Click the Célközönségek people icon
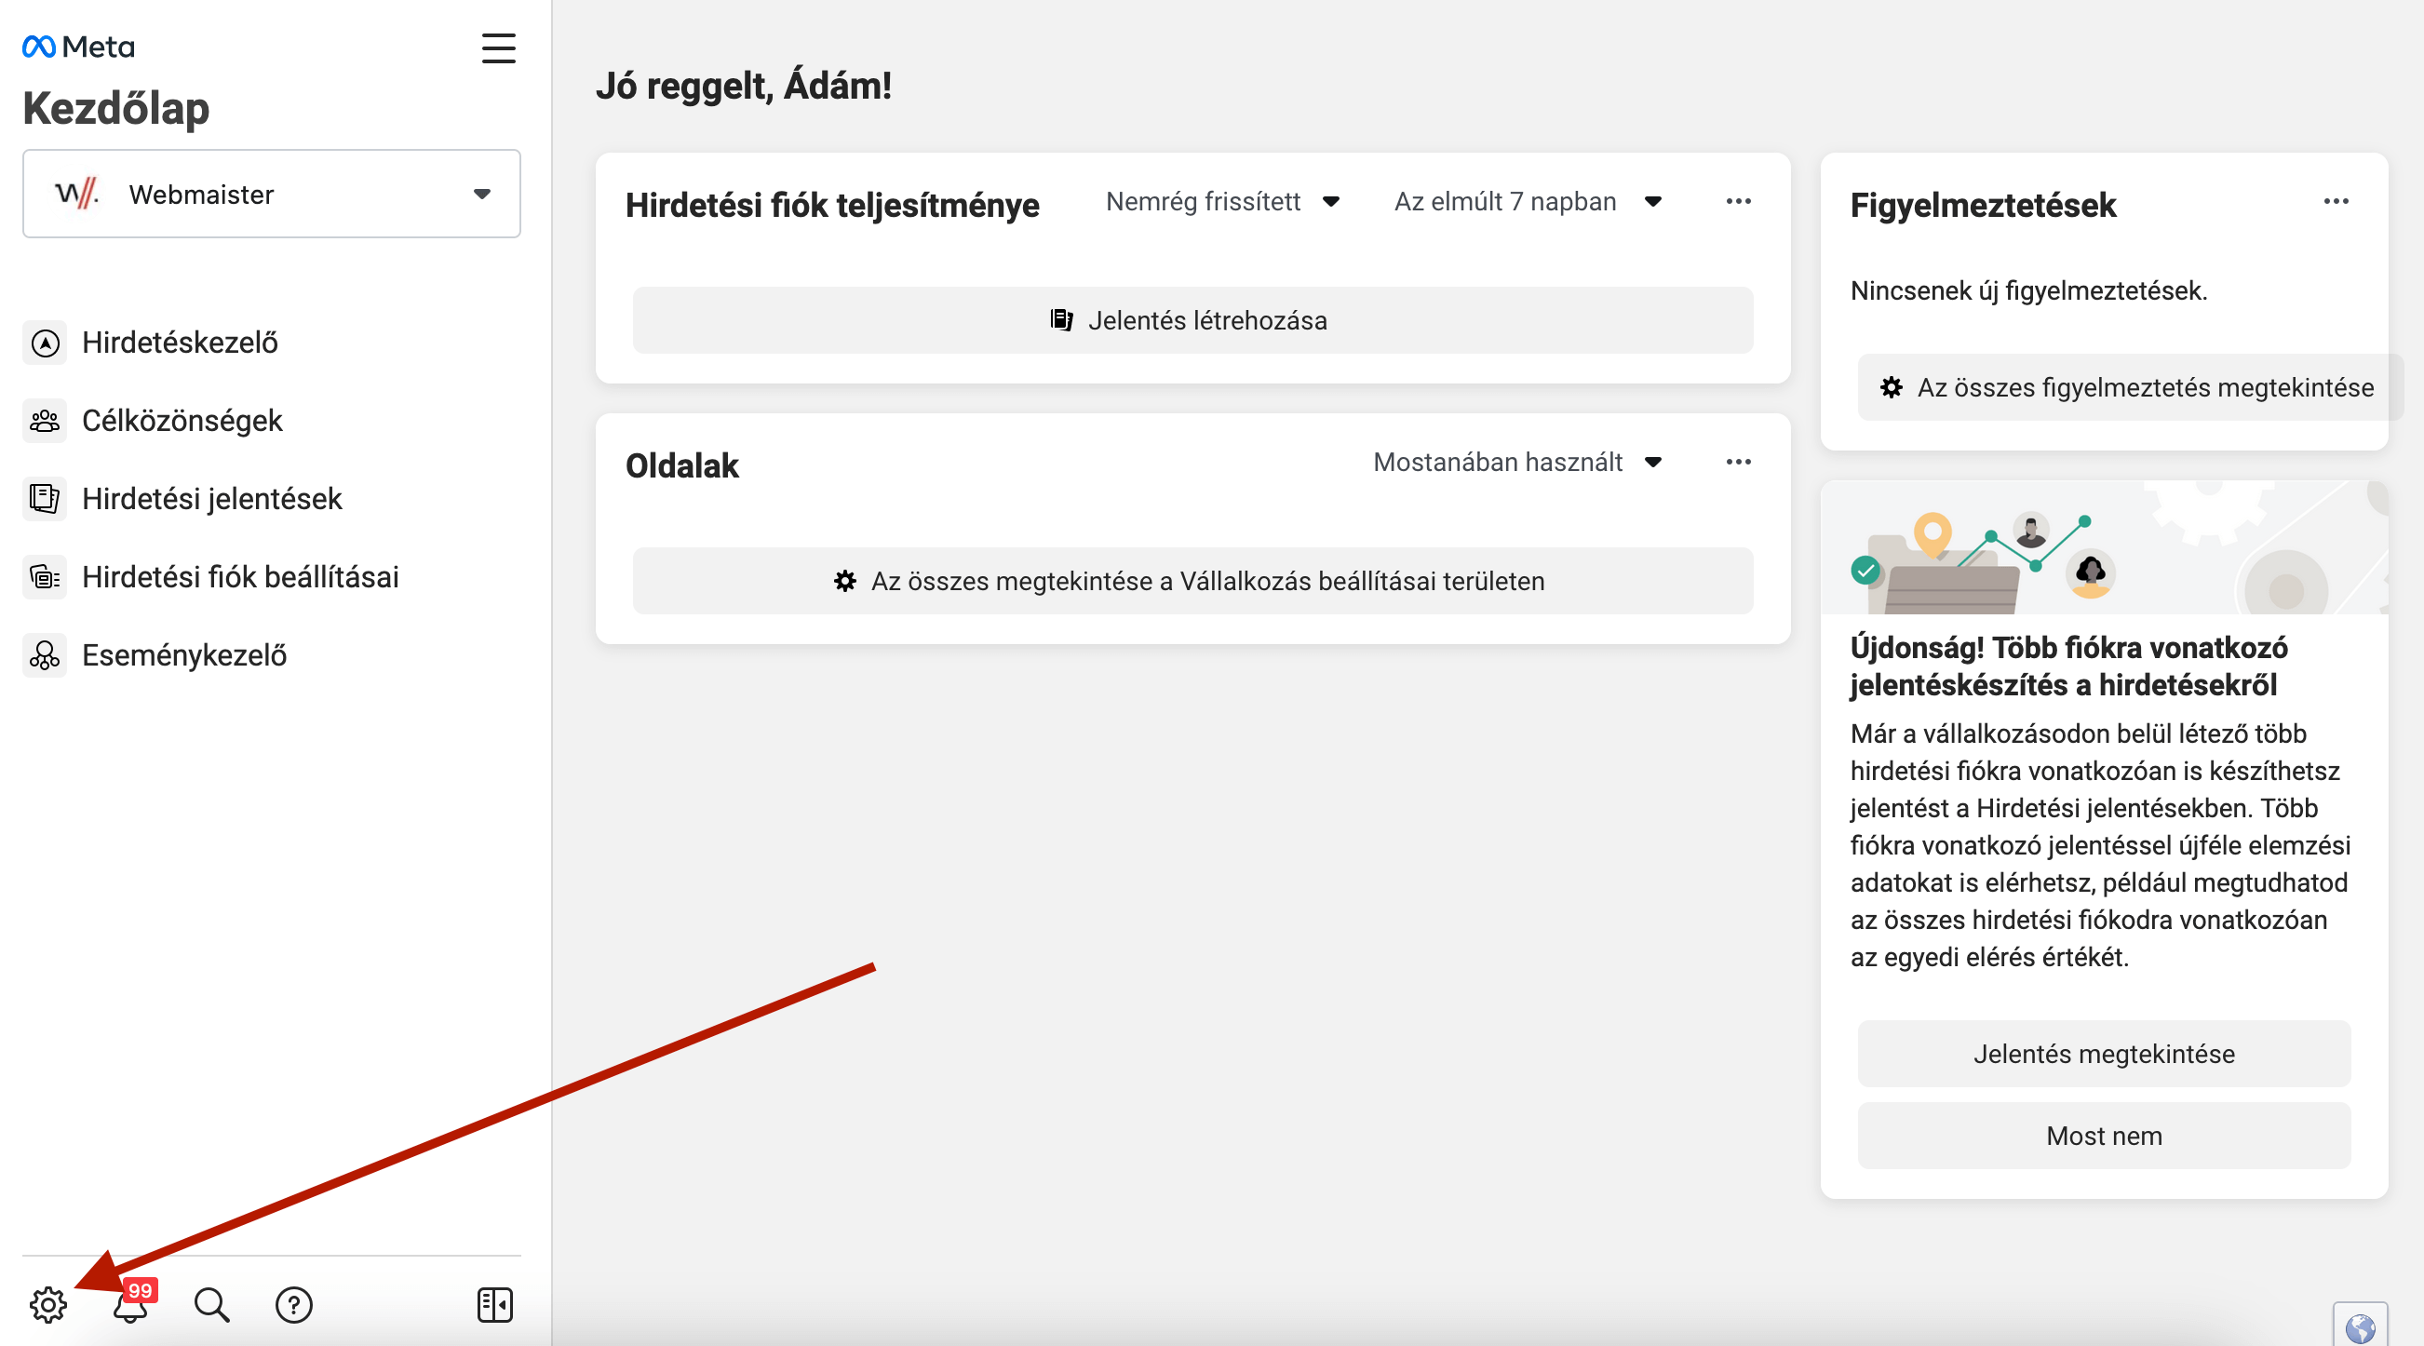This screenshot has height=1346, width=2424. click(46, 421)
